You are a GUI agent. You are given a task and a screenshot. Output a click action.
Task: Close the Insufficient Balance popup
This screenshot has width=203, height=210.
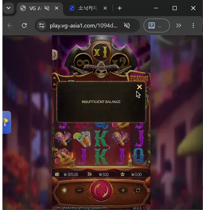click(x=140, y=87)
